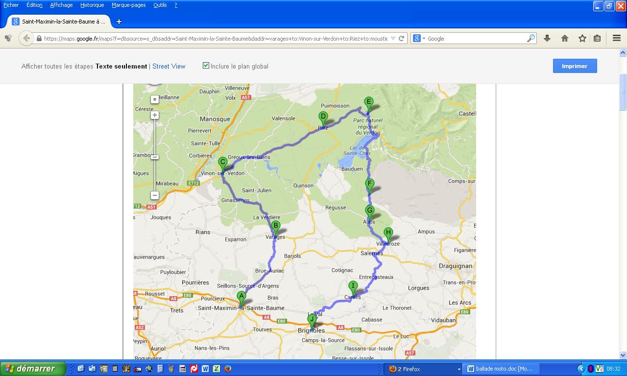Click the Imprimer button

click(575, 66)
